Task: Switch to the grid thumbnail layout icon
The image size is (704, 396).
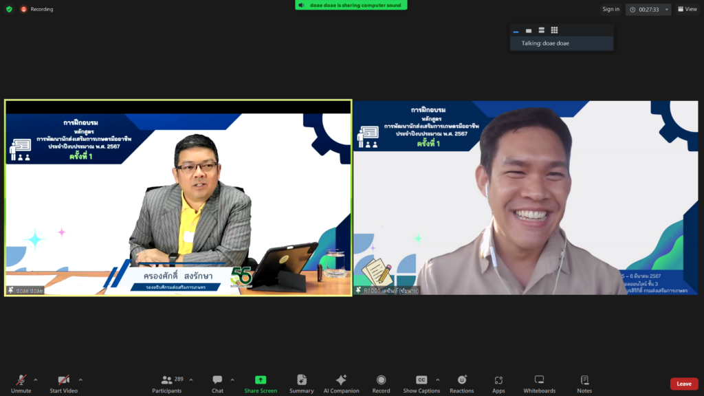Action: 554,30
